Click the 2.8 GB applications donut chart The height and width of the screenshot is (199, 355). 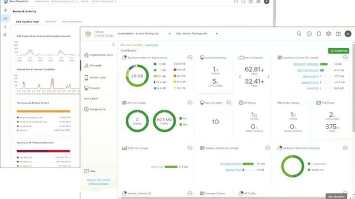coord(137,76)
